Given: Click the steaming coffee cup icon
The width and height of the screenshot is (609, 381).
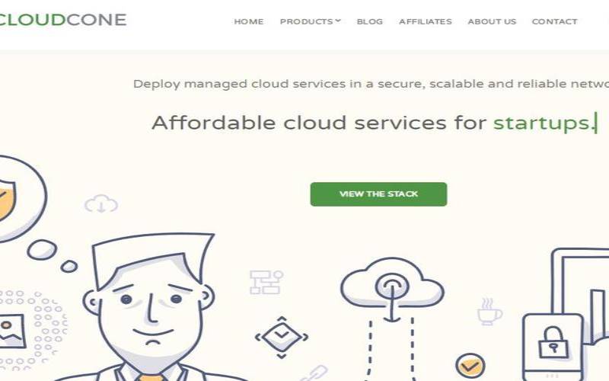Looking at the screenshot, I should (x=489, y=312).
